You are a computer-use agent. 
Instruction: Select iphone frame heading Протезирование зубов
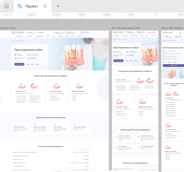click(173, 48)
